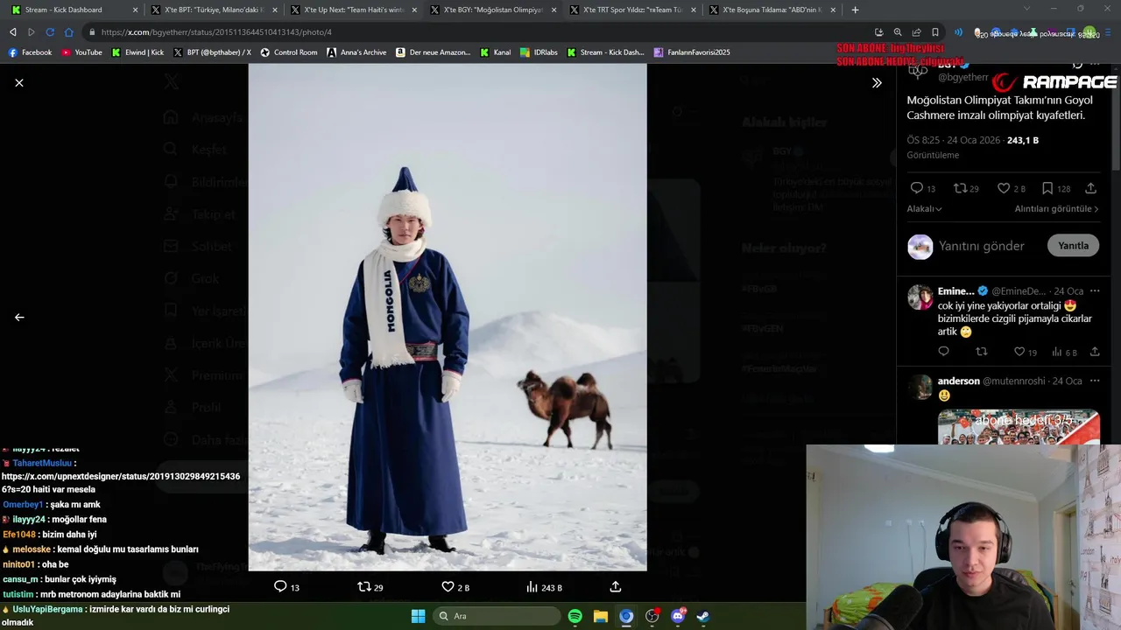Share Emine's comment
Viewport: 1121px width, 630px height.
[x=1095, y=352]
